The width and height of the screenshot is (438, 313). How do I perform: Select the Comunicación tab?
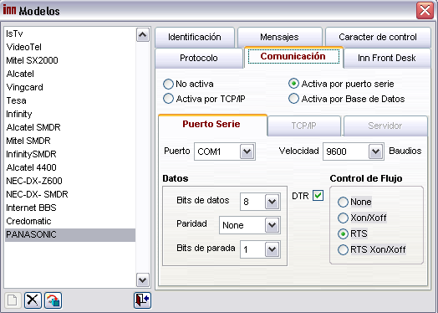pos(293,57)
